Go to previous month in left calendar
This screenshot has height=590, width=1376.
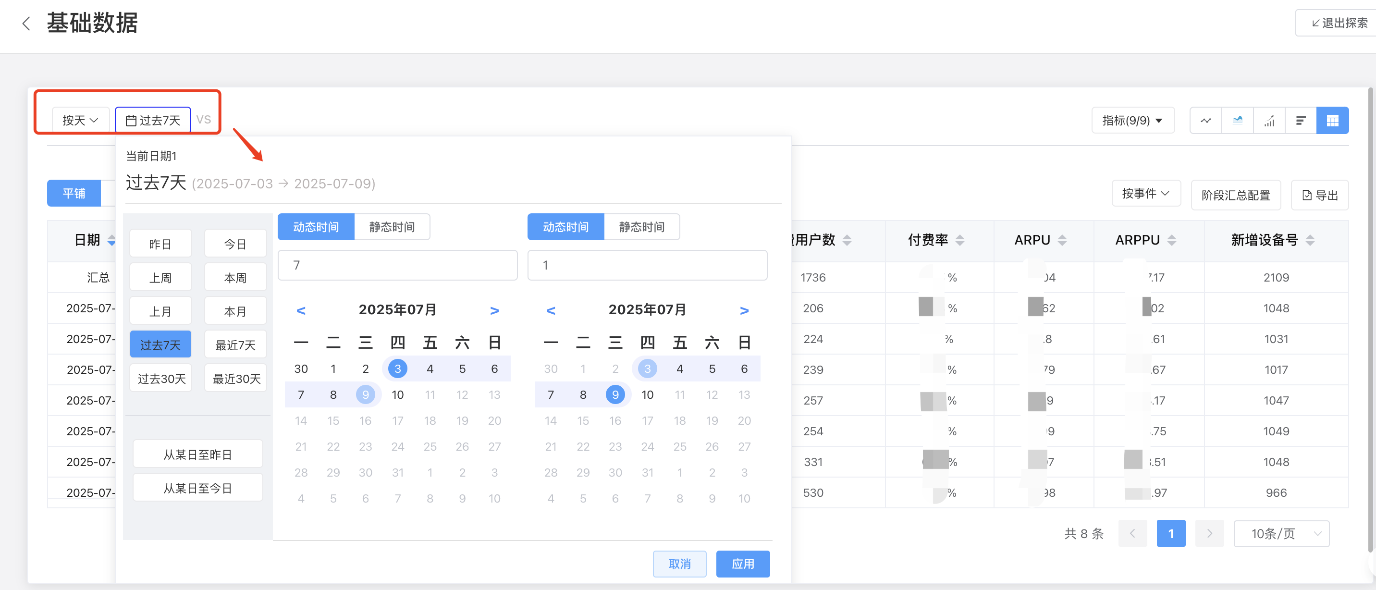coord(301,310)
